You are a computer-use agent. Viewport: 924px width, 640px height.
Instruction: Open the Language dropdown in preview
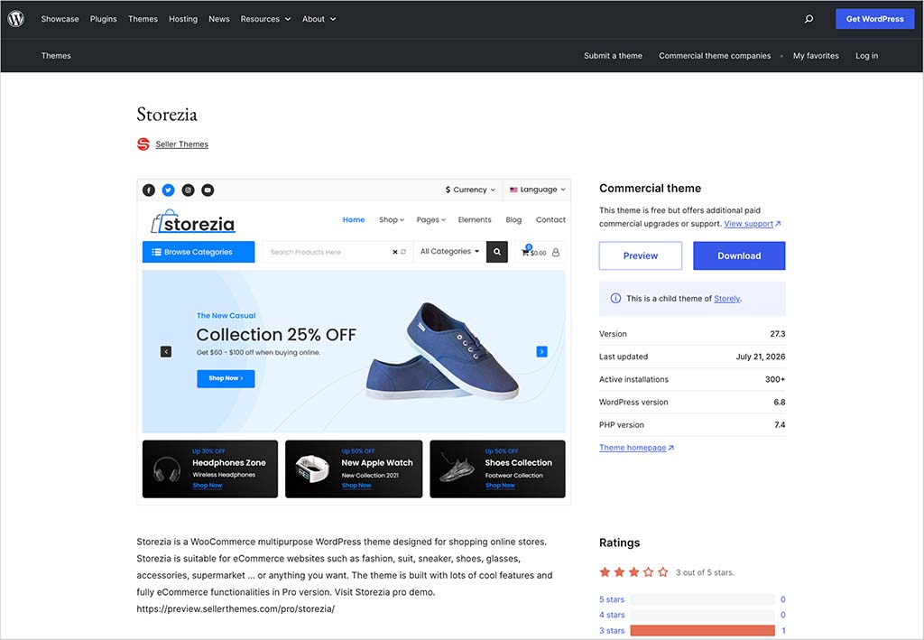coord(538,190)
